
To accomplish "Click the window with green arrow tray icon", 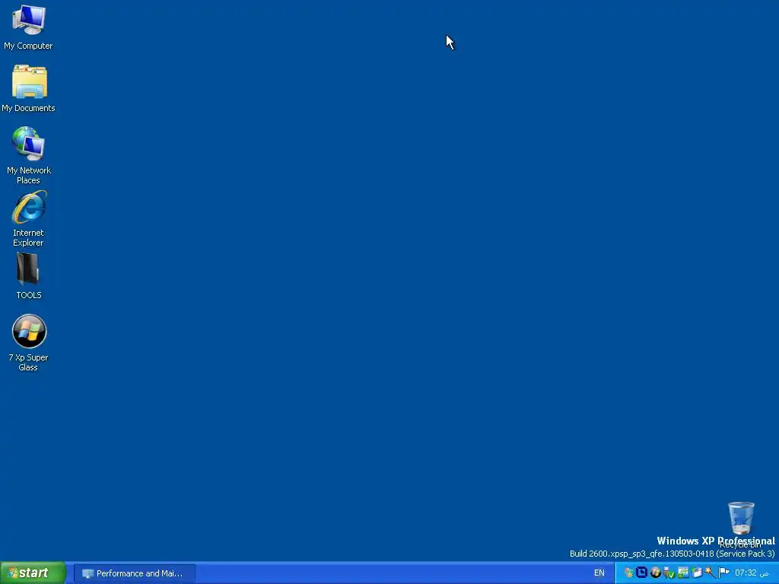I will click(683, 572).
